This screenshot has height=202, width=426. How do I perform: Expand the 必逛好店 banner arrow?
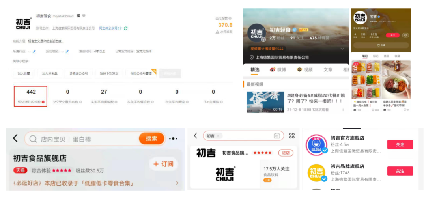click(x=177, y=183)
